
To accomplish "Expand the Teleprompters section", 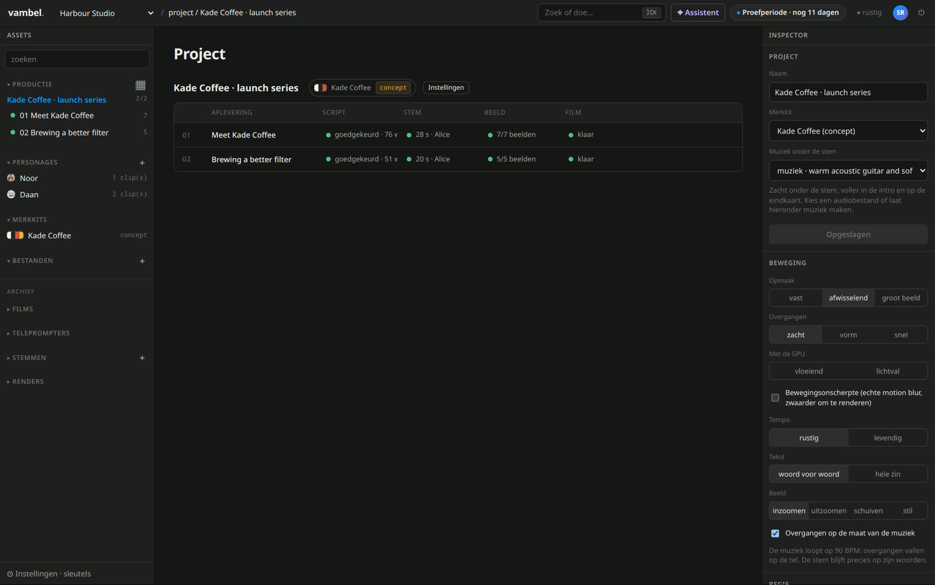I will point(38,334).
